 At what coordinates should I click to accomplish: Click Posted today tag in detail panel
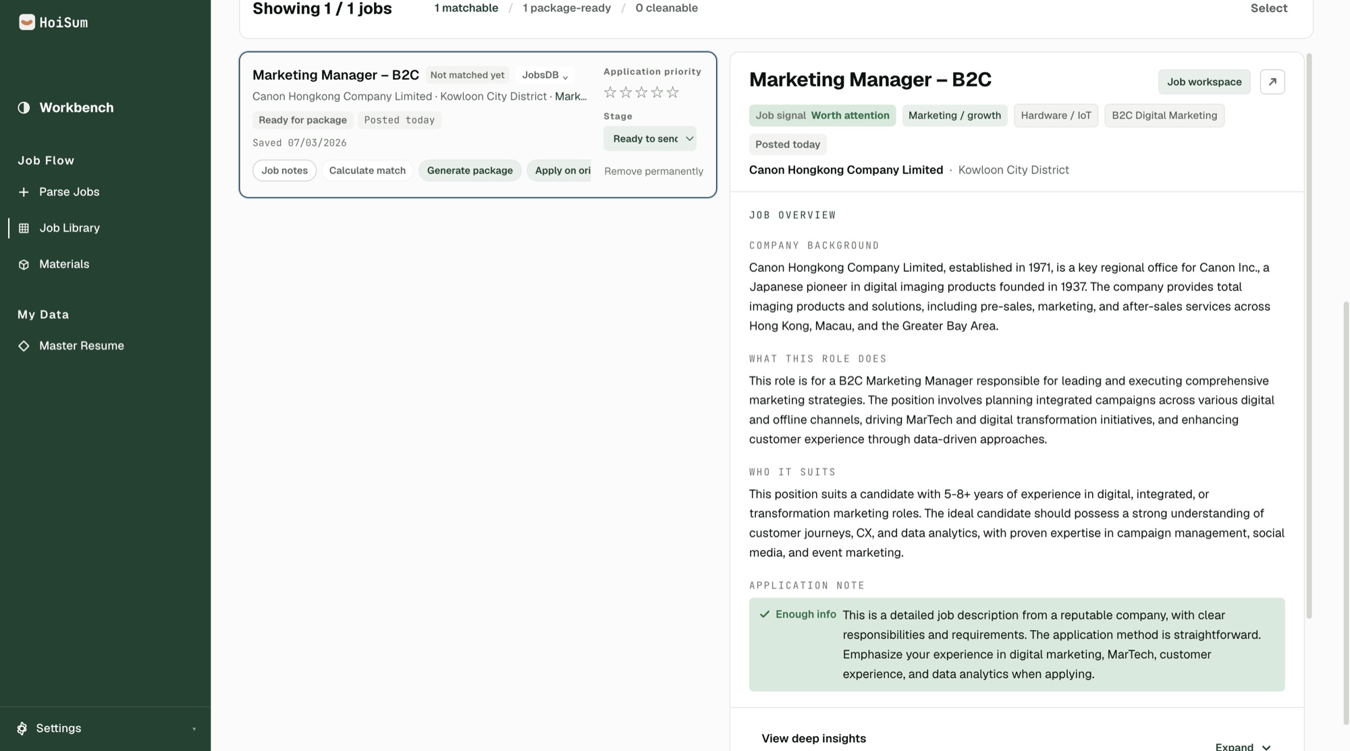(787, 144)
